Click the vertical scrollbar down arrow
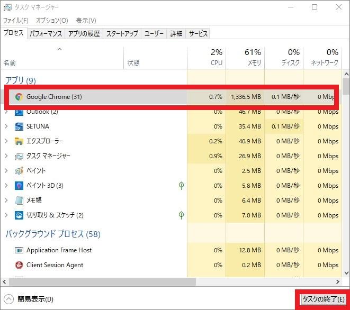Image resolution: width=350 pixels, height=310 pixels. (346, 273)
